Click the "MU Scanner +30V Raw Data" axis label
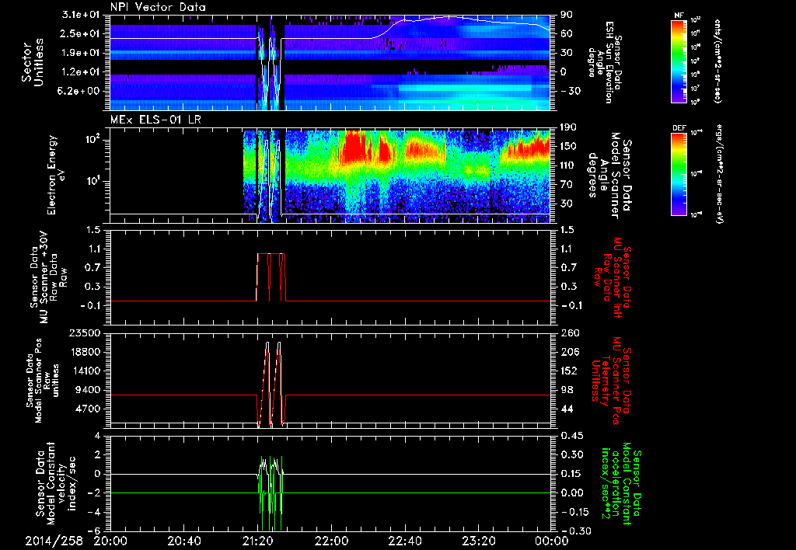The image size is (796, 550). (x=47, y=277)
